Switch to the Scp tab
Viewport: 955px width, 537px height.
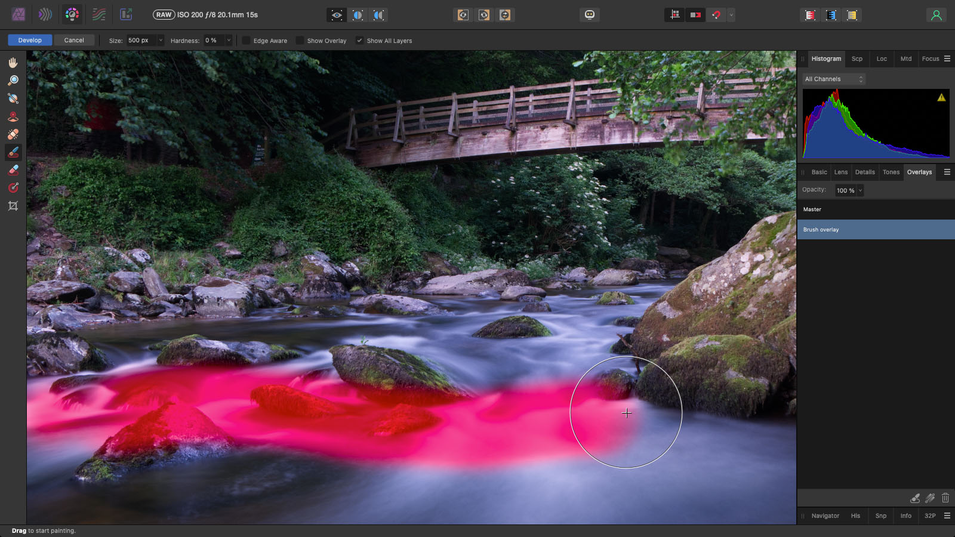(857, 58)
